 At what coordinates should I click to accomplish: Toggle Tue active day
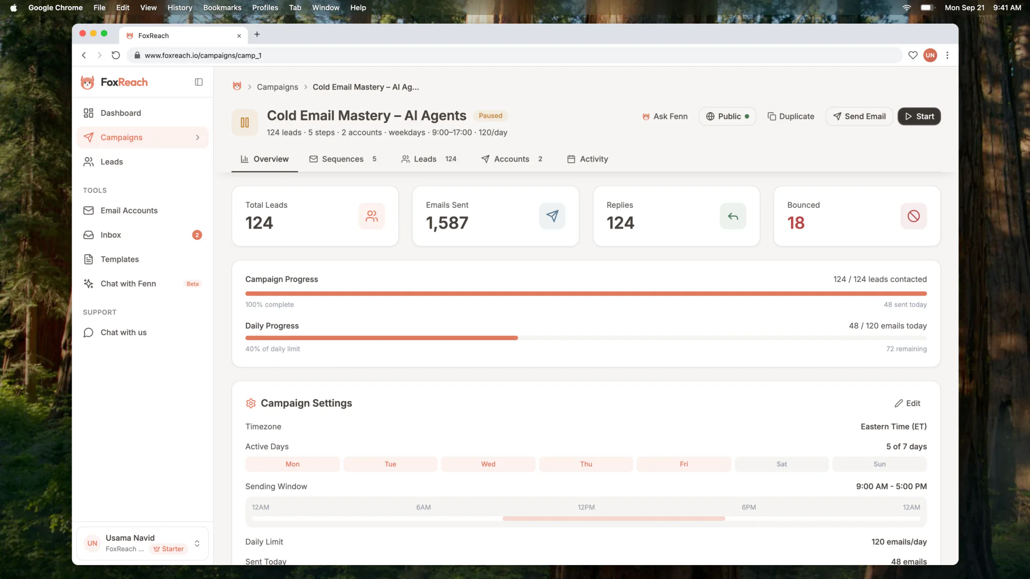390,464
